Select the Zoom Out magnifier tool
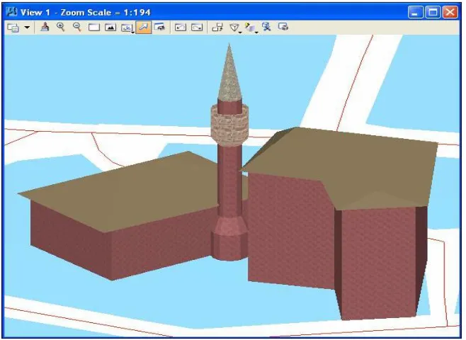The height and width of the screenshot is (340, 466). [77, 28]
